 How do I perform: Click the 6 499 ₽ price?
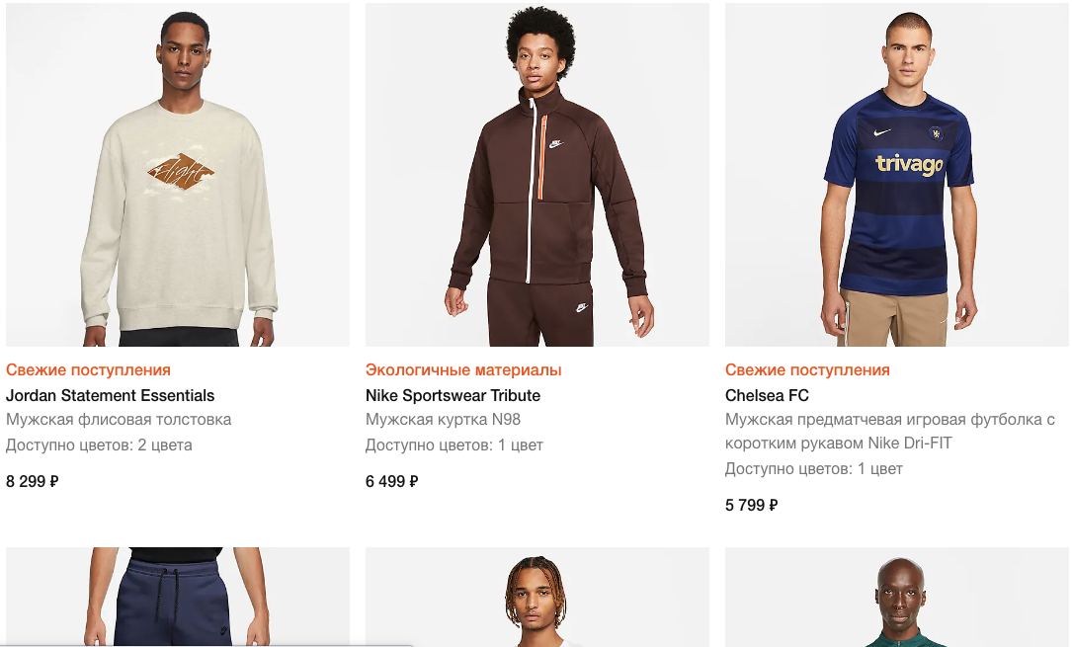coord(392,482)
